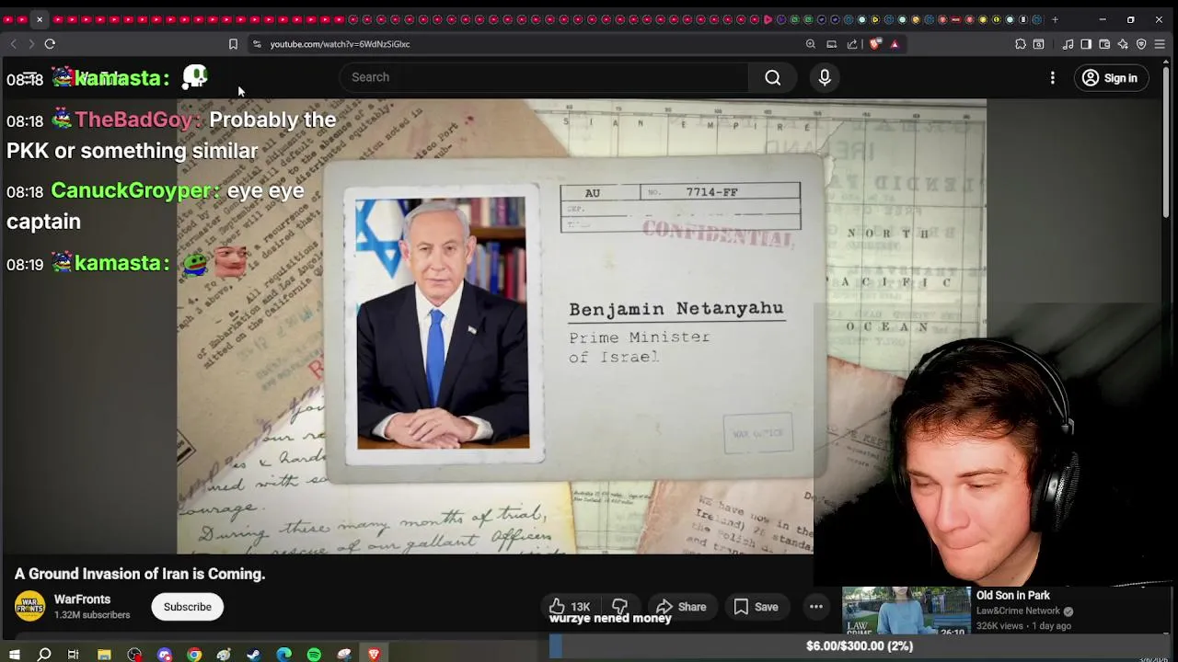The width and height of the screenshot is (1178, 662).
Task: Open the Brave Shields lion icon
Action: [875, 43]
